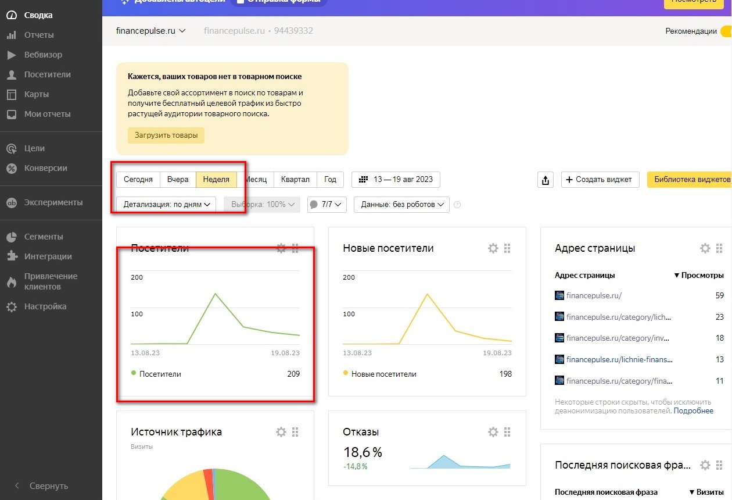
Task: Select the Месяц period option
Action: click(255, 180)
